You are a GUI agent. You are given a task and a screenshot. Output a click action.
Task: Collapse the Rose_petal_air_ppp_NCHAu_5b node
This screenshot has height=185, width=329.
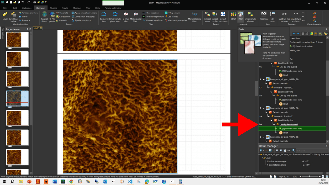click(x=264, y=108)
